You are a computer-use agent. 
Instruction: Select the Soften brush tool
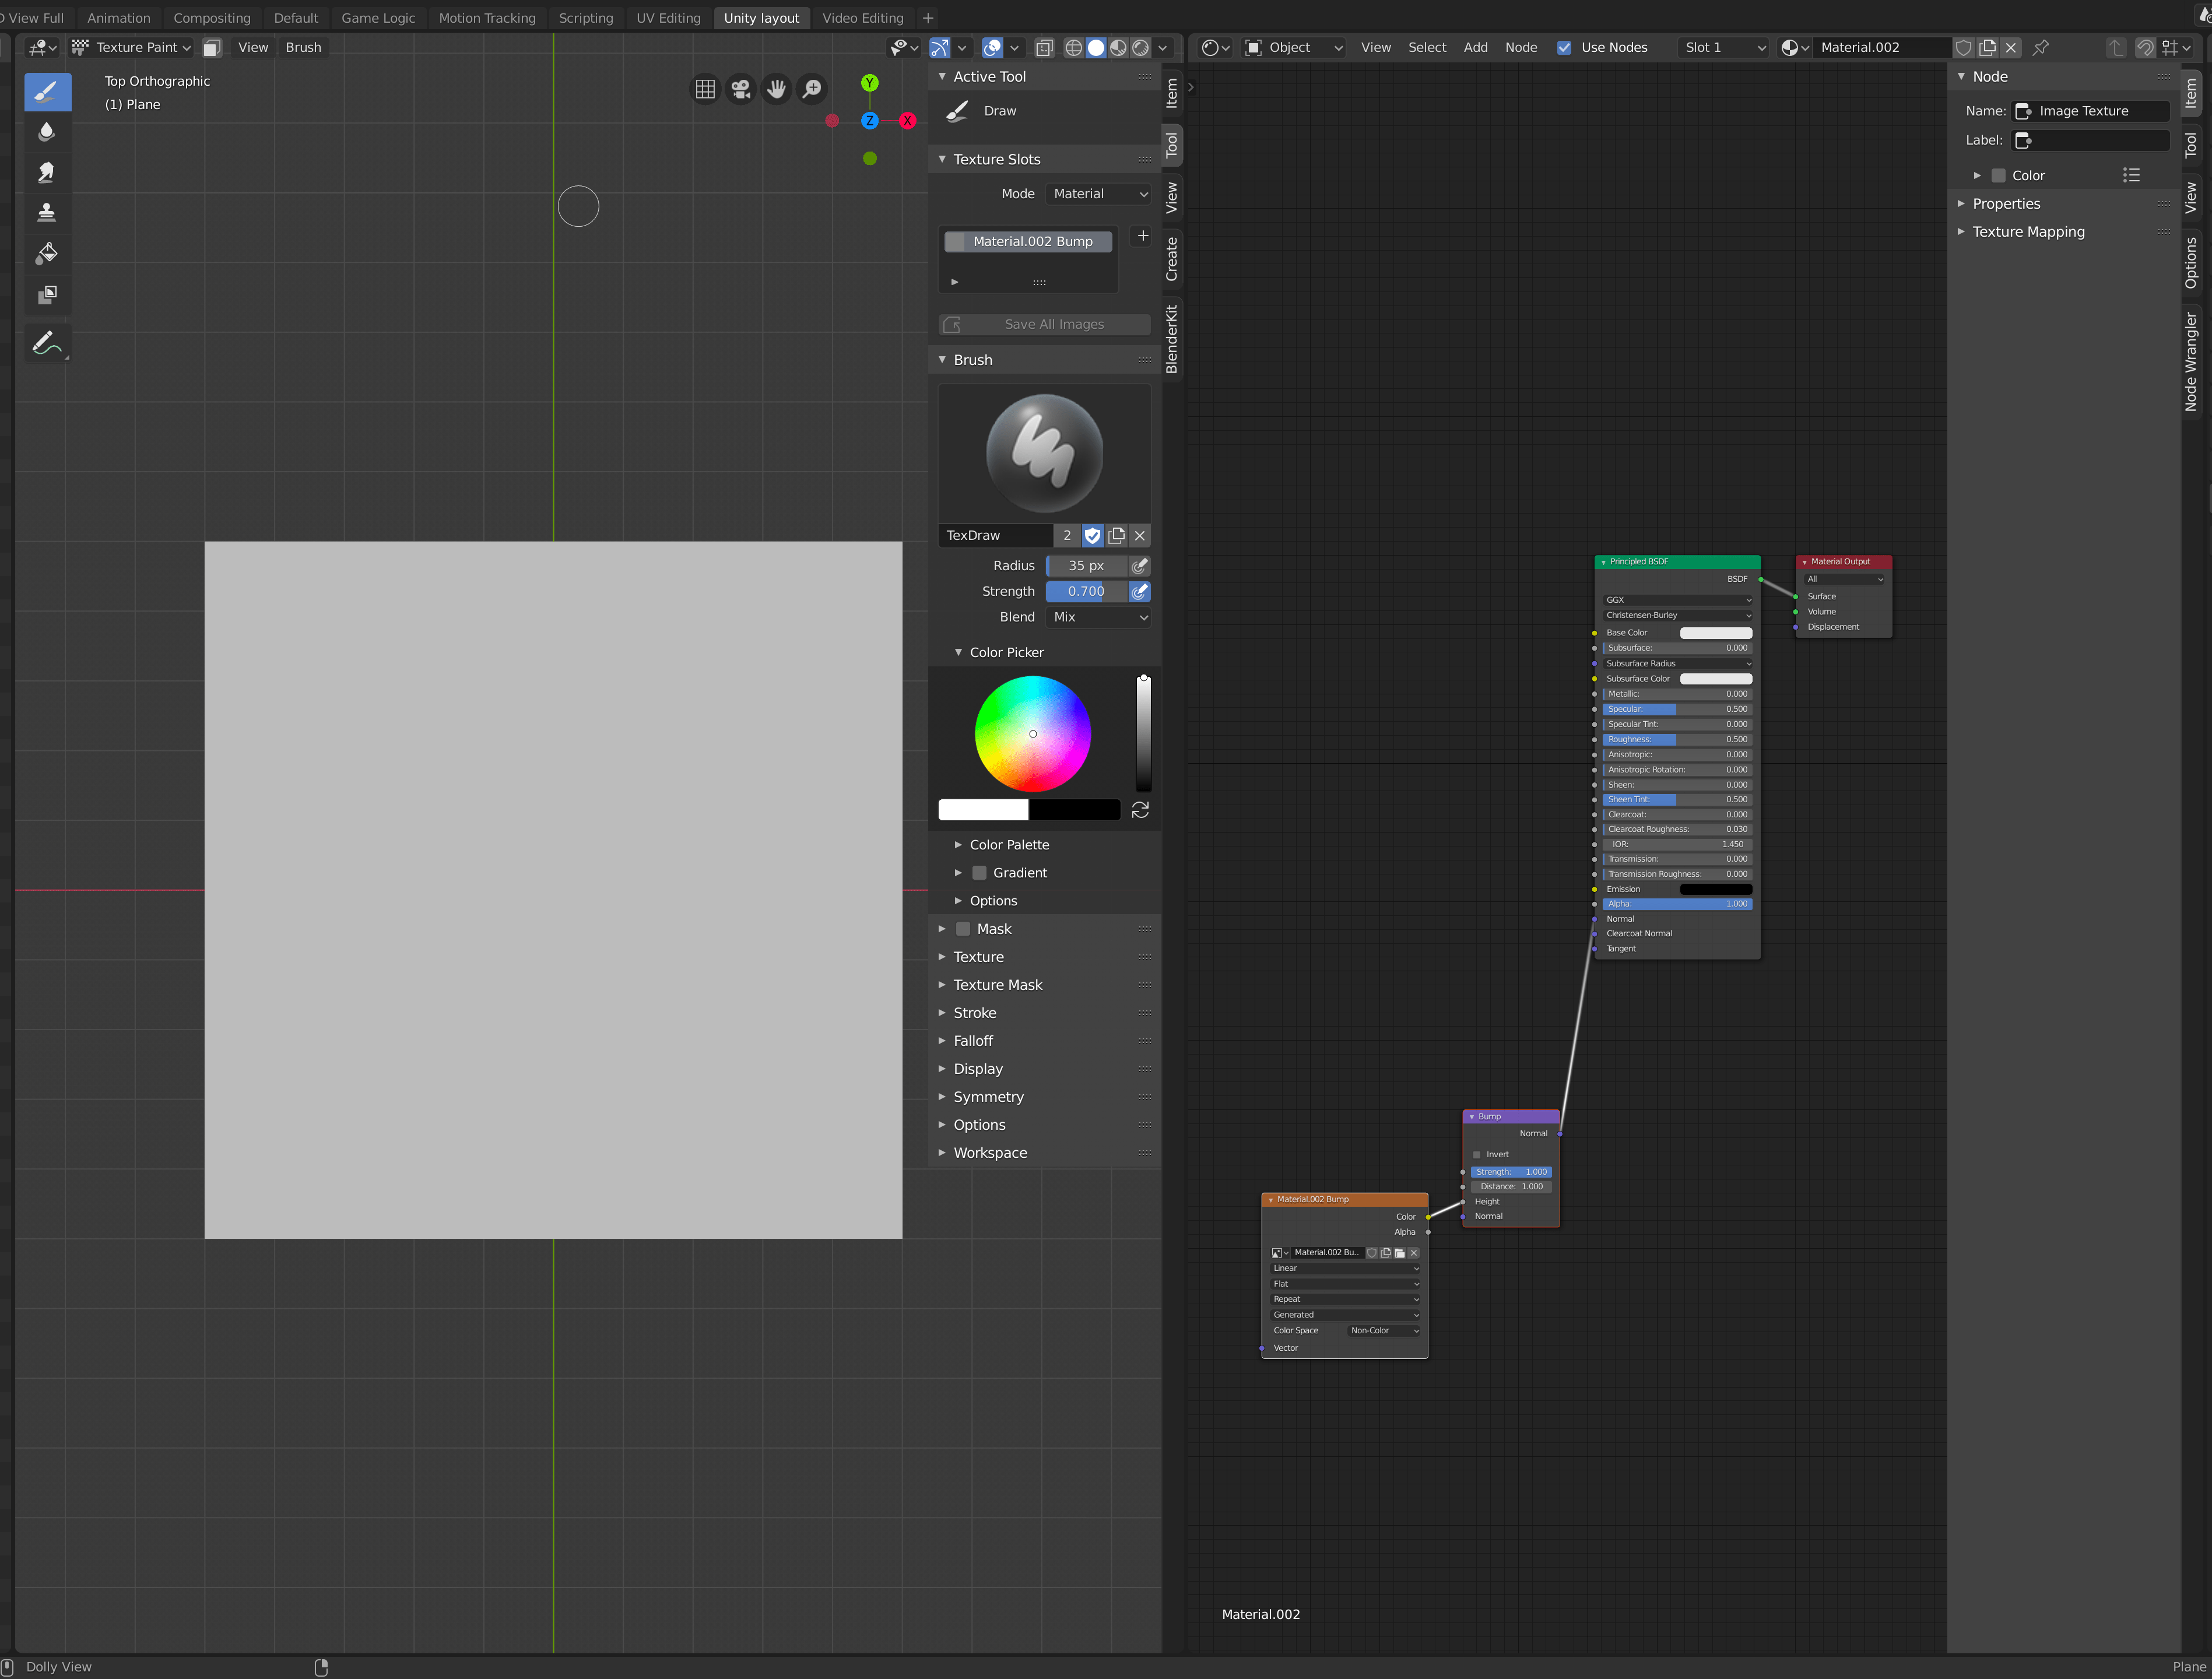pos(47,131)
